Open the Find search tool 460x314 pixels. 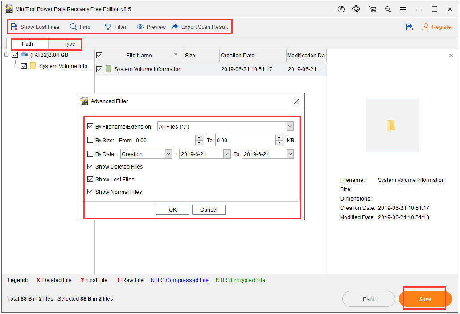[74, 27]
